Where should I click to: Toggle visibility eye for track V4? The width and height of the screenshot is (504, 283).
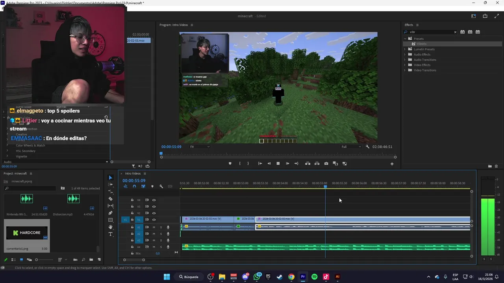pos(154,200)
